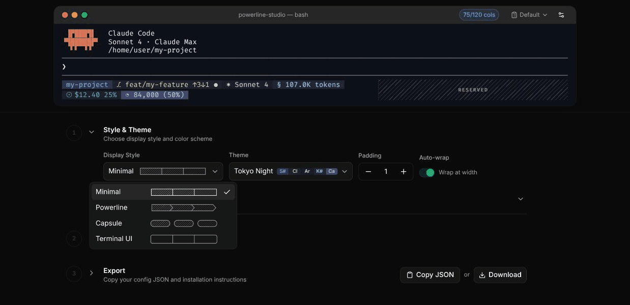630x305 pixels.
Task: Select Capsule style from the list
Action: point(163,223)
